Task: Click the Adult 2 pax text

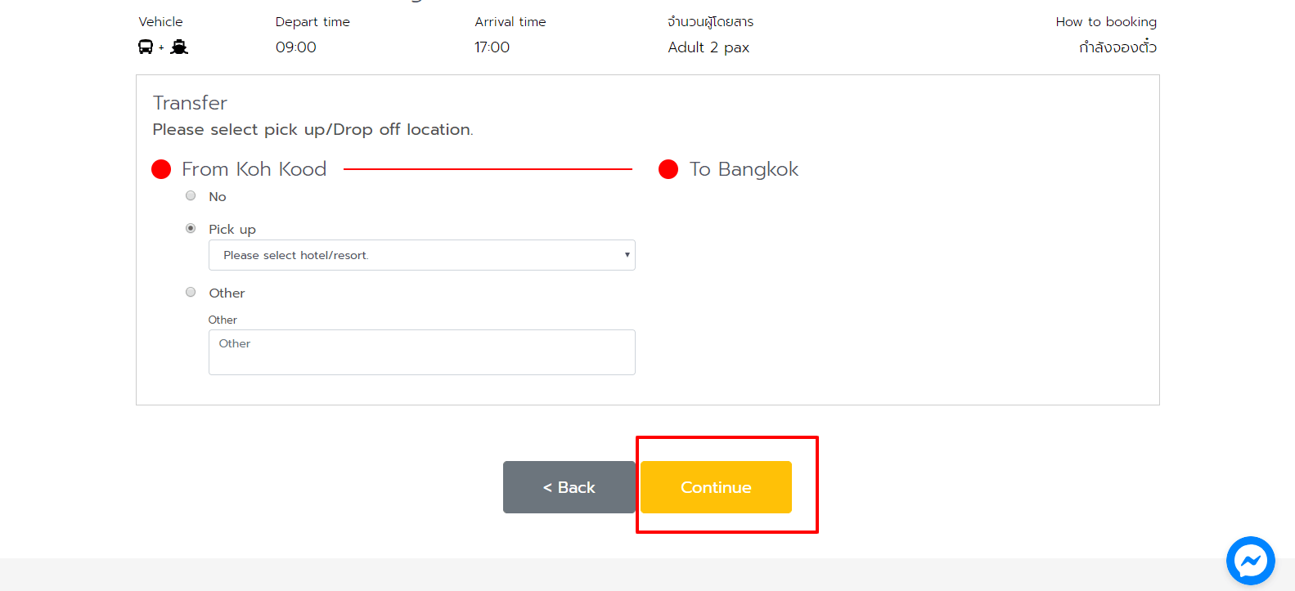Action: click(x=708, y=47)
